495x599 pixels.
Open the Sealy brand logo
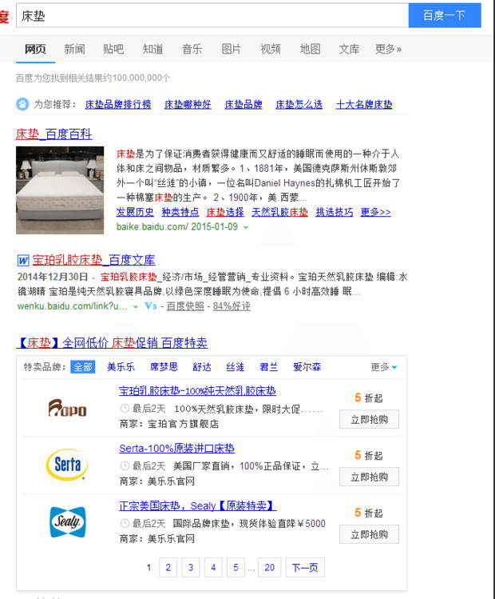(x=68, y=522)
